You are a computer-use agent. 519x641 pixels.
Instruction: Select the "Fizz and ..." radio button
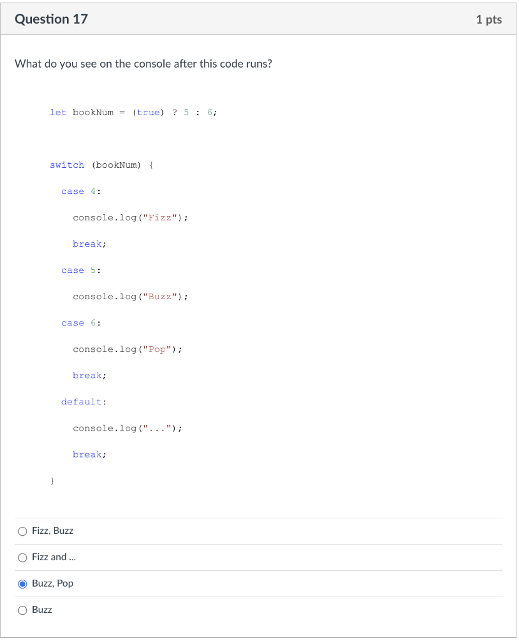click(23, 557)
